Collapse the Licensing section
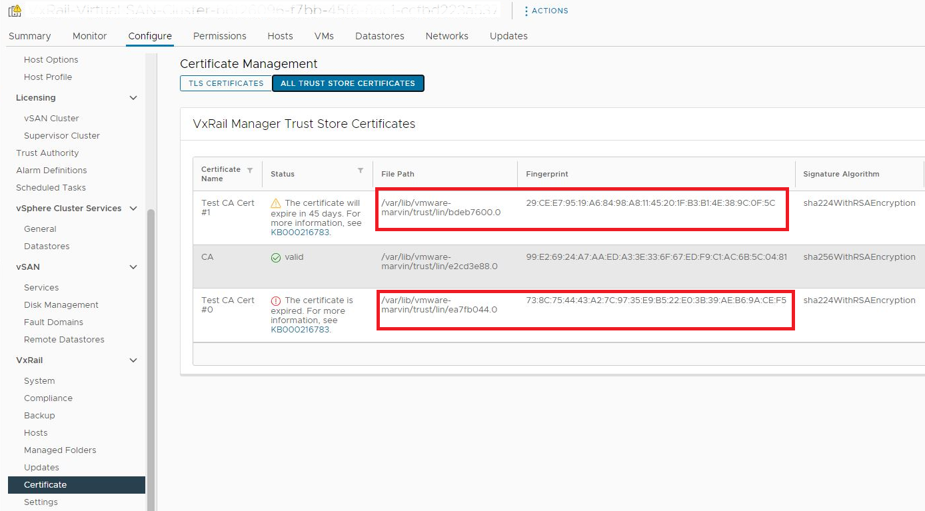This screenshot has height=511, width=925. pyautogui.click(x=133, y=97)
